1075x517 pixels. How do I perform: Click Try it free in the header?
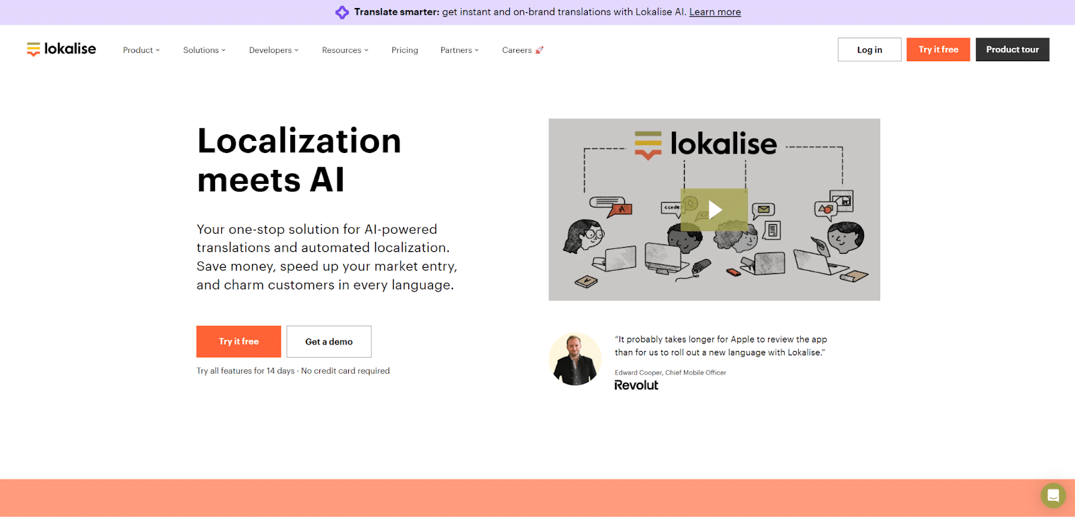tap(938, 50)
